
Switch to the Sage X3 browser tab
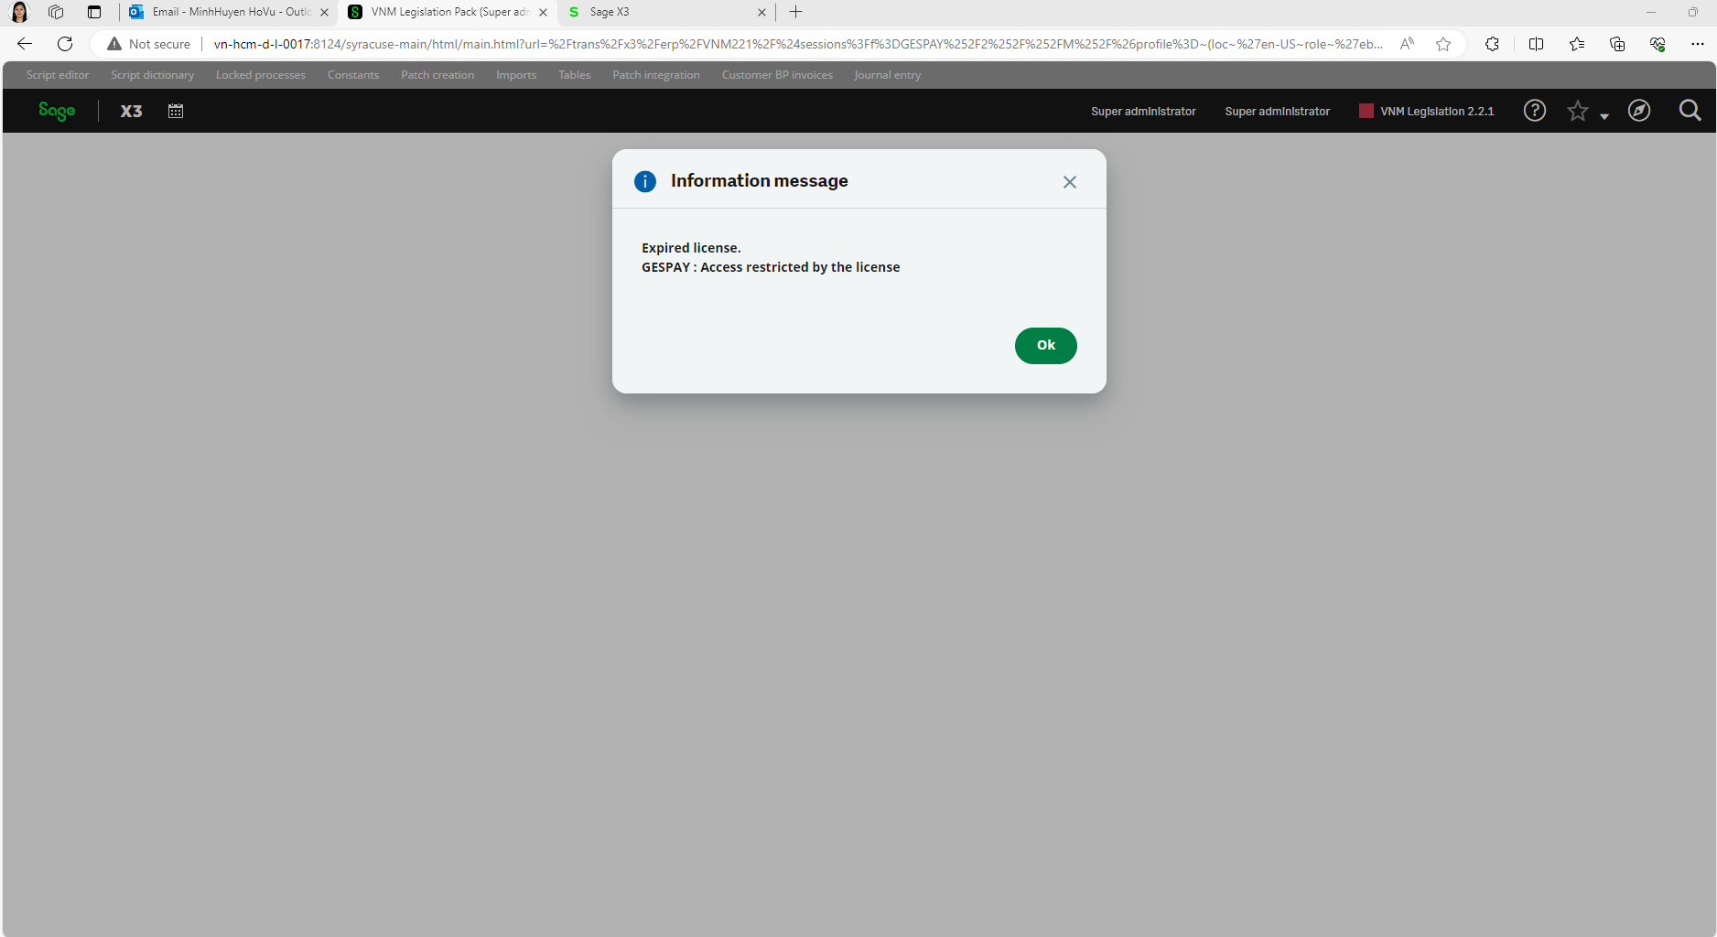[659, 12]
